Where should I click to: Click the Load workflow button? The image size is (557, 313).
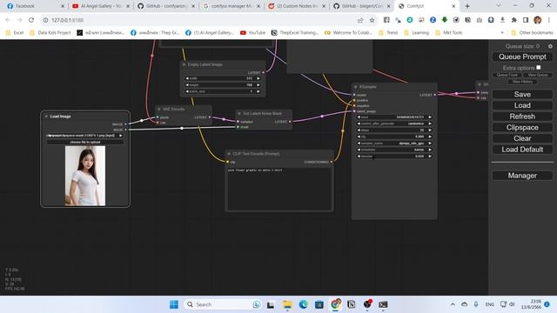pos(522,105)
